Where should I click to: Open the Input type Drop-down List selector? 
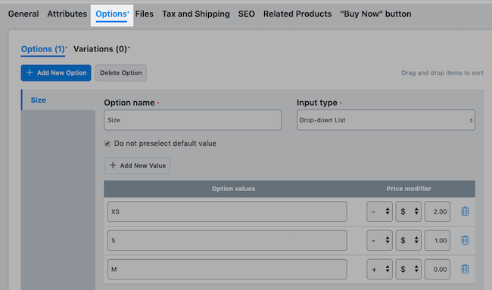click(x=385, y=120)
